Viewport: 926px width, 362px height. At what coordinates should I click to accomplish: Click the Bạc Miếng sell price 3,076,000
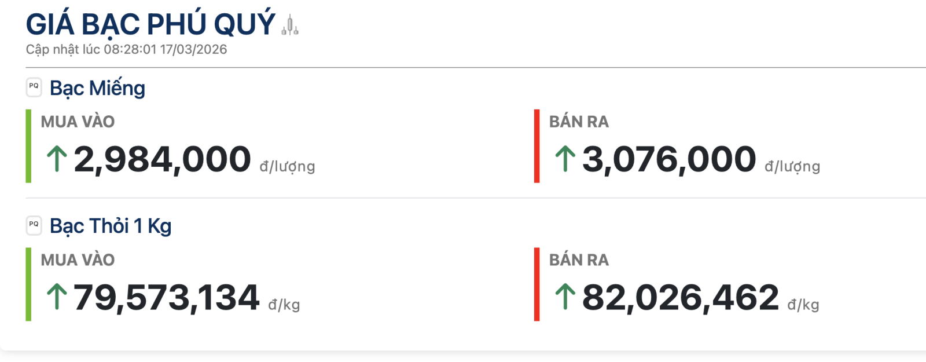(669, 159)
